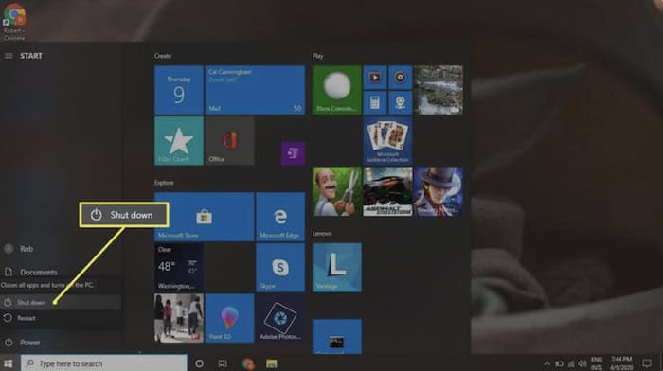Open the volume tray icon
Image resolution: width=663 pixels, height=371 pixels.
(x=582, y=363)
